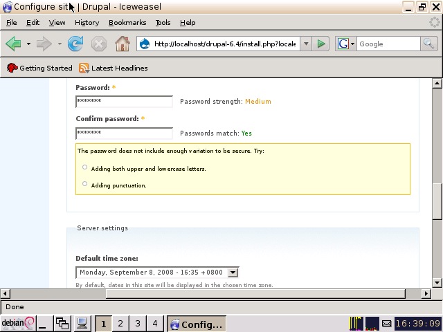
Task: Click the horizontal scrollbar left arrow
Action: pos(5,293)
